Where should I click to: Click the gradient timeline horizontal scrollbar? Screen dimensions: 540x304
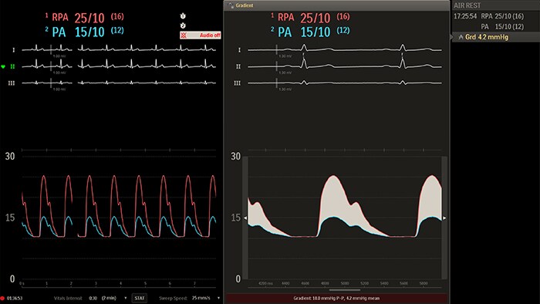tap(345, 290)
